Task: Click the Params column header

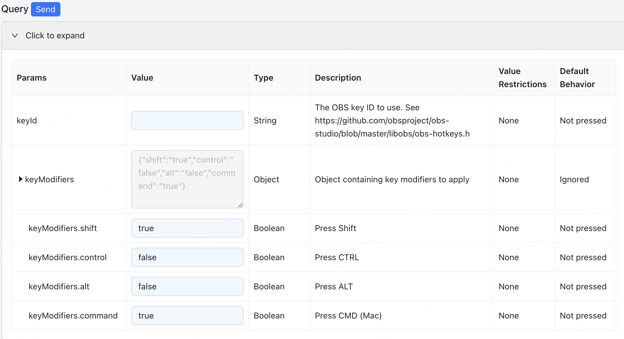Action: click(x=32, y=78)
